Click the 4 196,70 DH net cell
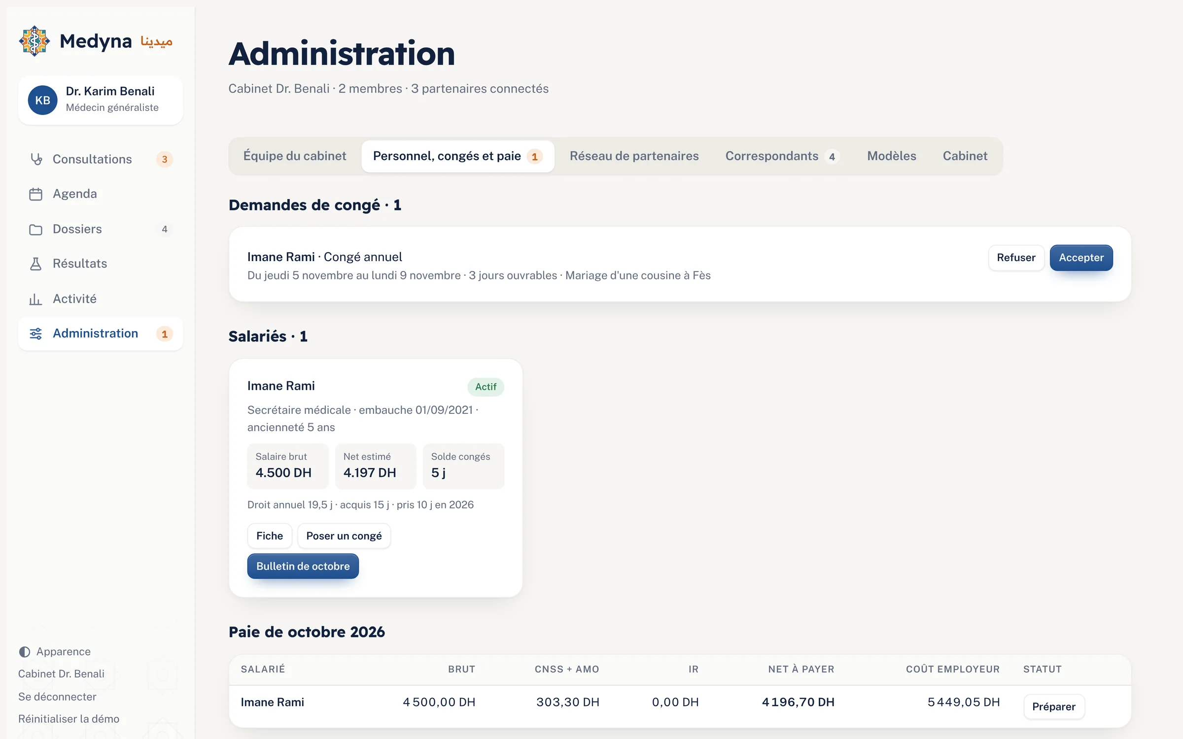The image size is (1183, 739). (x=798, y=702)
